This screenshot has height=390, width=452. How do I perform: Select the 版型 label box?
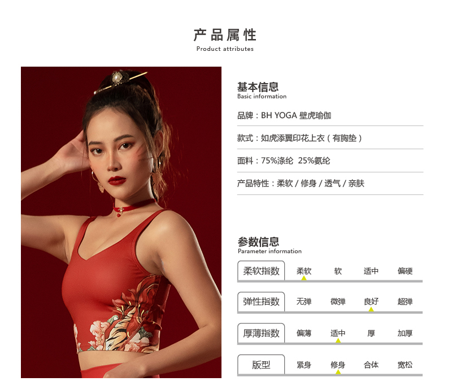pyautogui.click(x=261, y=365)
